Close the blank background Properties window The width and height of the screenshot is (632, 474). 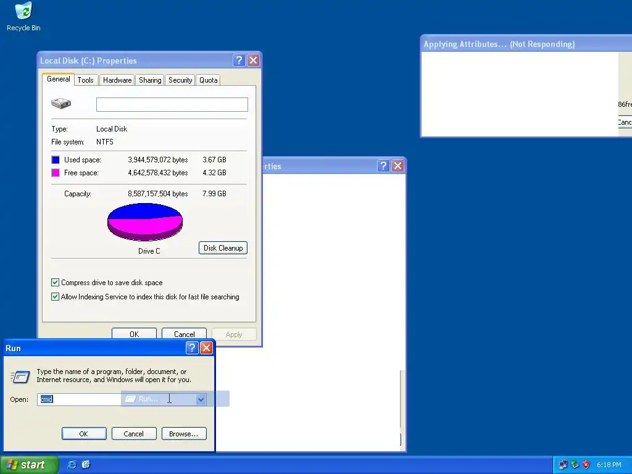(397, 165)
